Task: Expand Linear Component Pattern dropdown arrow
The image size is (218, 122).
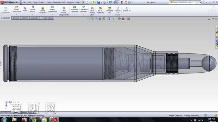Action: pos(32,15)
